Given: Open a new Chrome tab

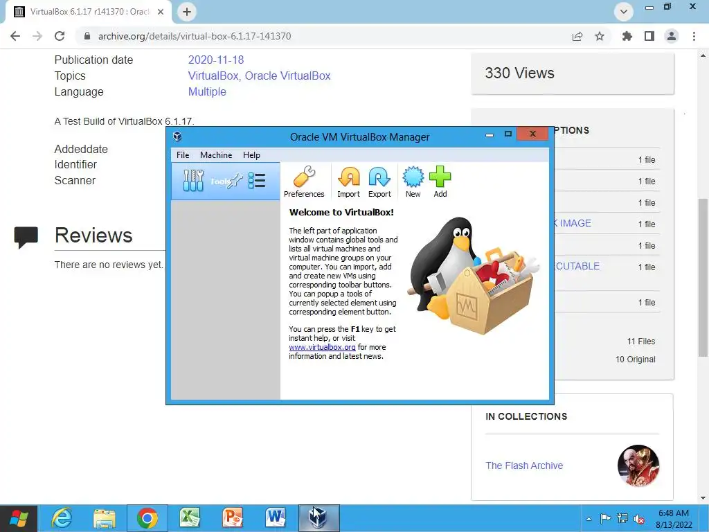Looking at the screenshot, I should pyautogui.click(x=187, y=12).
